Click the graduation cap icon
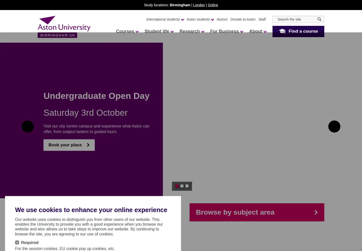Viewport: 362px width, 251px height. click(x=282, y=31)
